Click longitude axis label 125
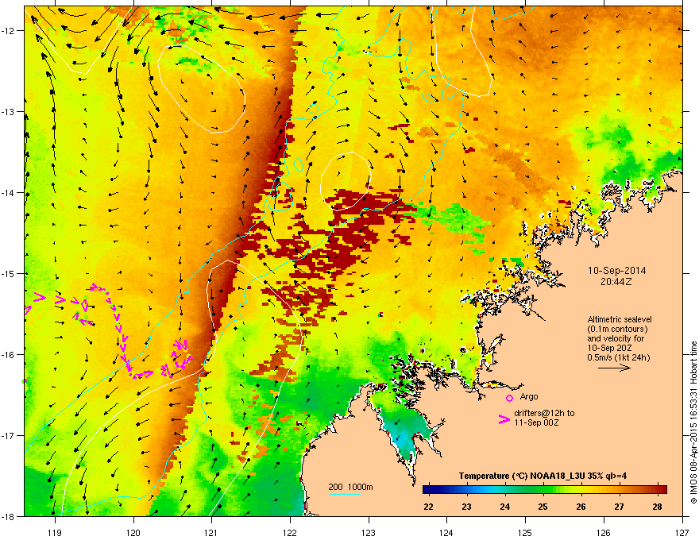This screenshot has height=540, width=699. tap(525, 532)
